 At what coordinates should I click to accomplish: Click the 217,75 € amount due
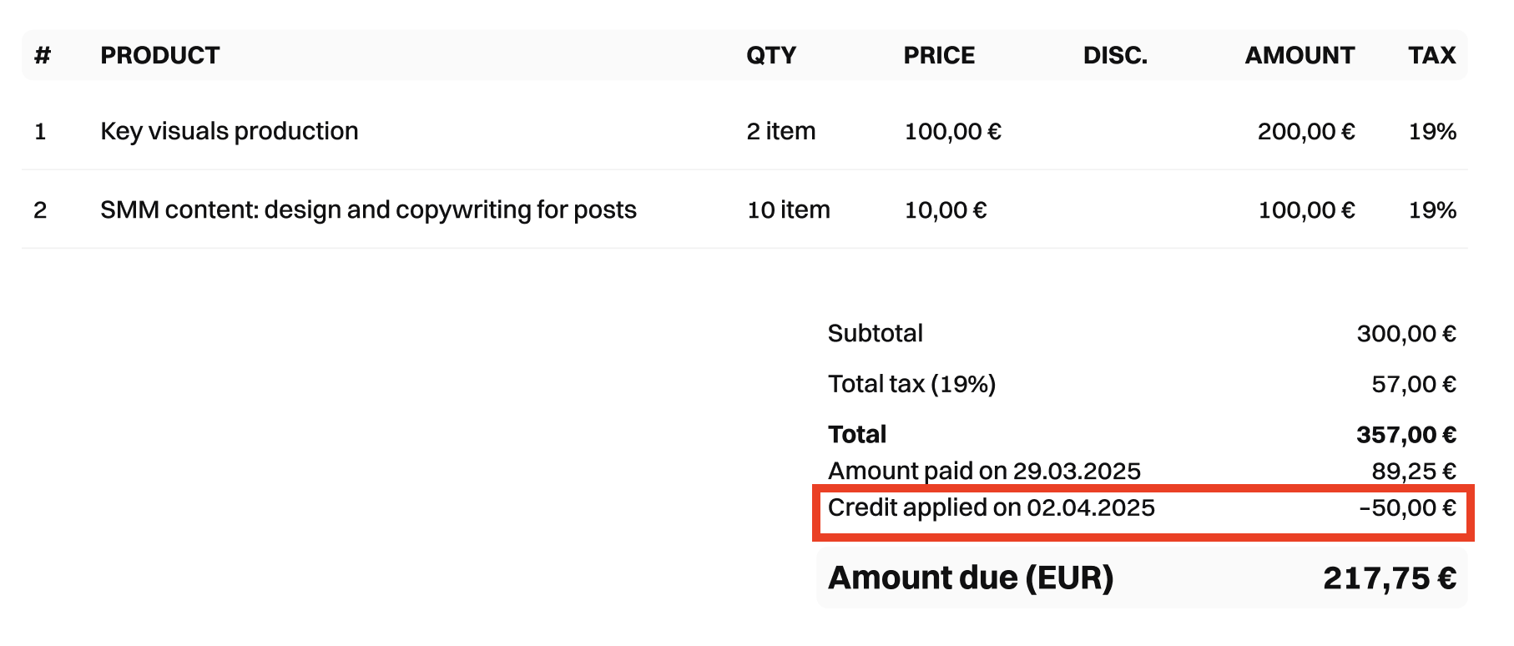1390,578
